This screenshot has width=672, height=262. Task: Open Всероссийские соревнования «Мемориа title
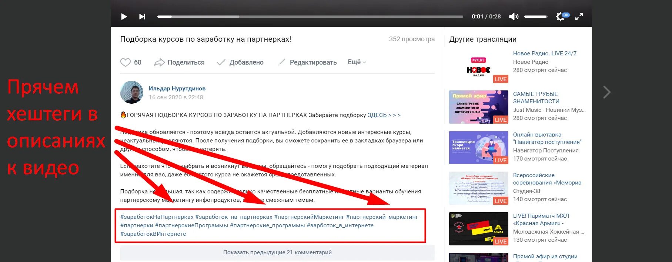[547, 179]
